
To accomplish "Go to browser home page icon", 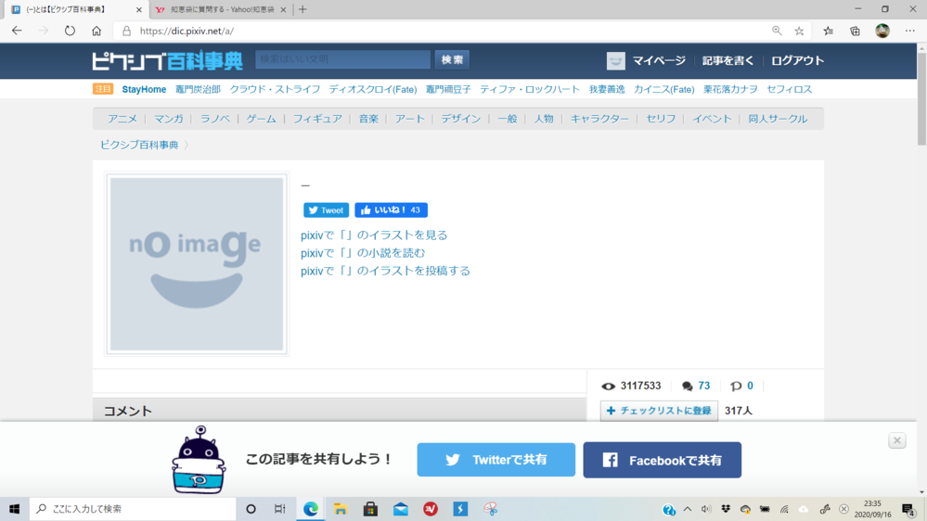I will click(x=97, y=31).
